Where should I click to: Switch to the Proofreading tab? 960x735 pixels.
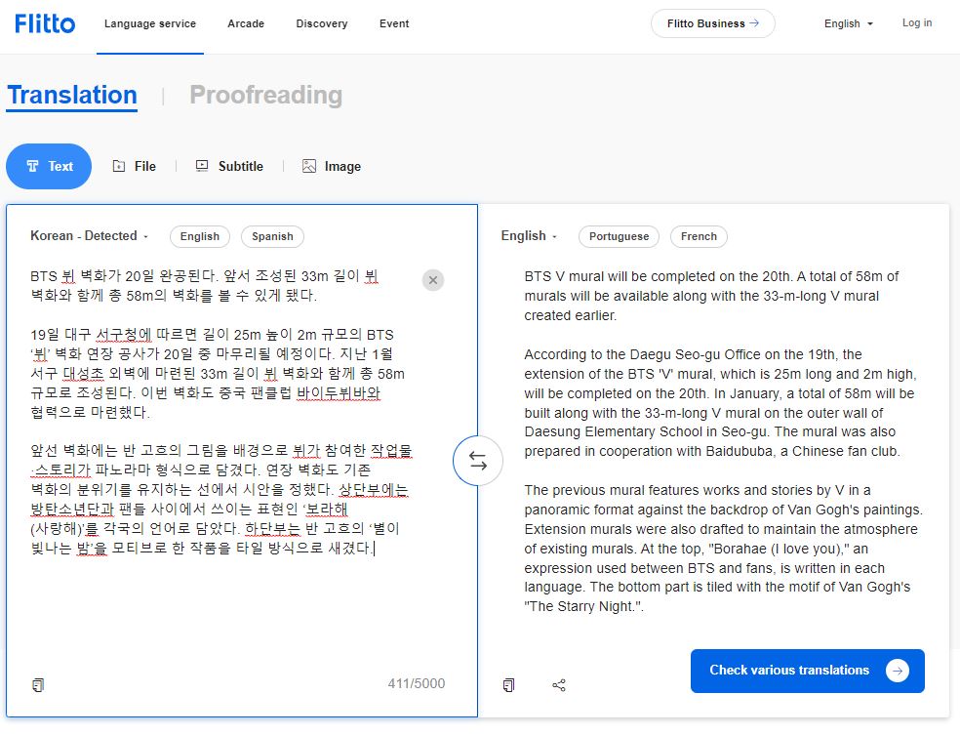pos(265,95)
